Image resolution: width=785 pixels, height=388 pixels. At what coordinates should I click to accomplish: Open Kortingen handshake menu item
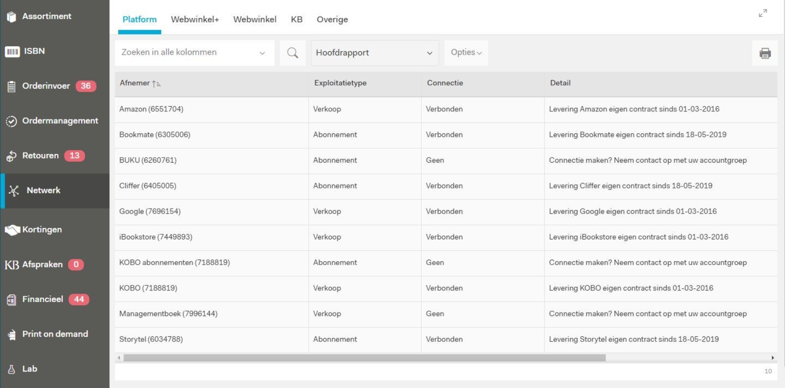pyautogui.click(x=42, y=229)
